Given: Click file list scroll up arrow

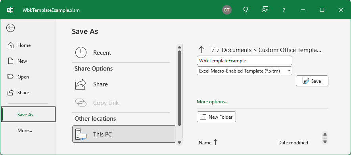Looking at the screenshot, I should pos(325,134).
